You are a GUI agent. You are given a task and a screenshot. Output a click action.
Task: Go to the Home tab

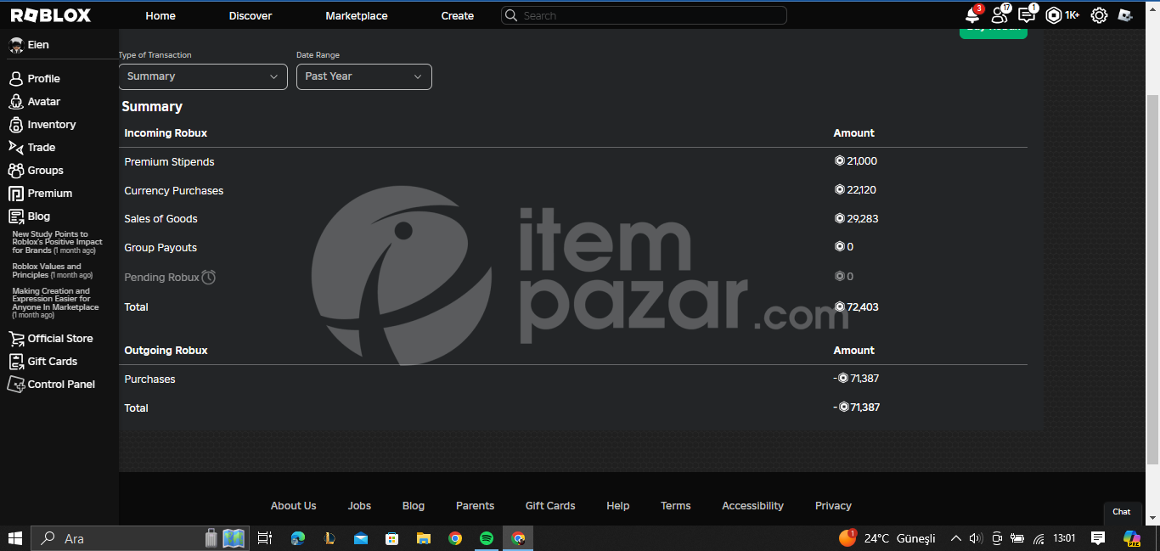[160, 16]
